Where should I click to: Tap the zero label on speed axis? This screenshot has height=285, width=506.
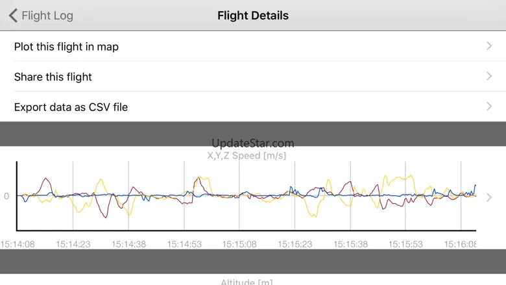click(6, 196)
